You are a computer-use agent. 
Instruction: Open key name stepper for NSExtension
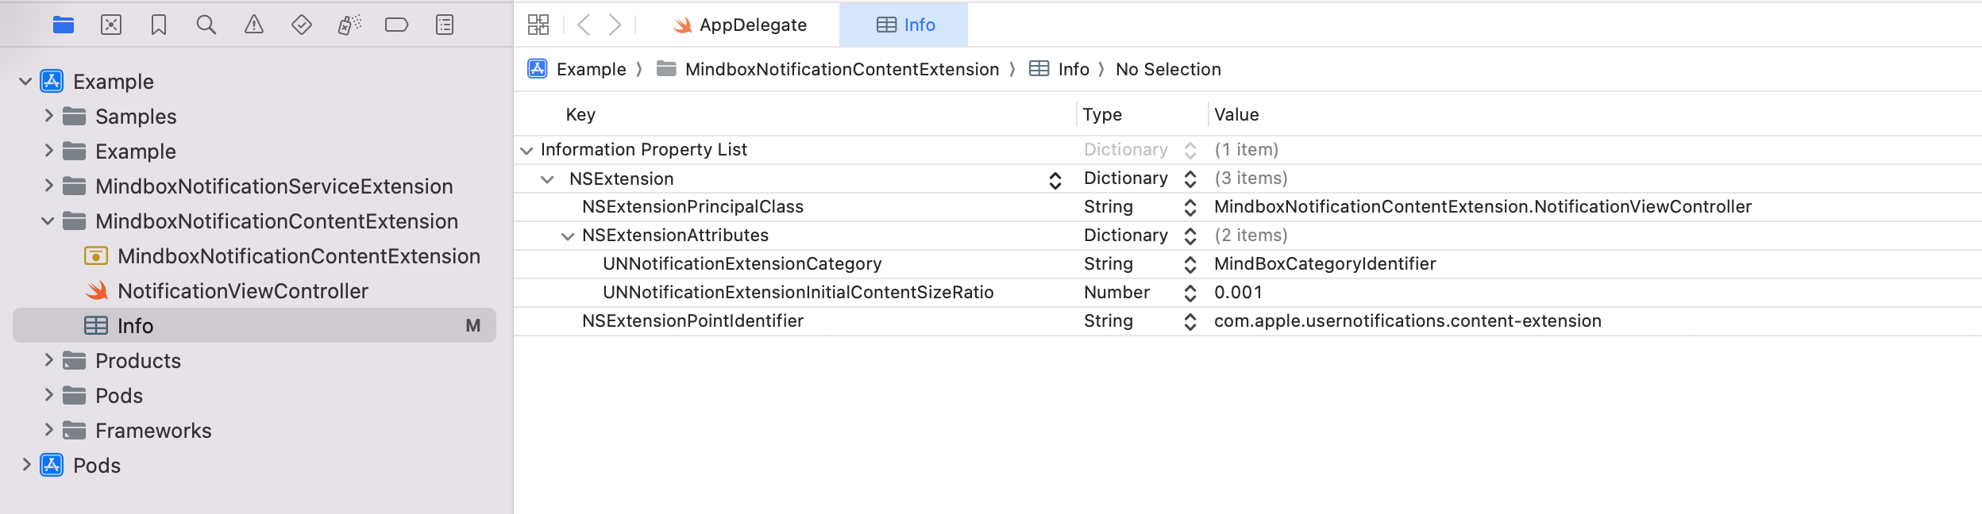1055,181
